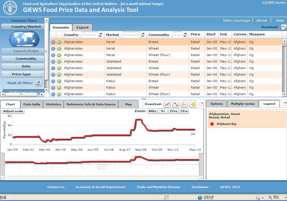Click the yellow star download icon

tap(193, 104)
